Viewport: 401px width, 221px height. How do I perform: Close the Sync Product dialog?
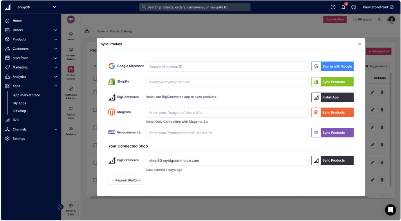coord(359,44)
